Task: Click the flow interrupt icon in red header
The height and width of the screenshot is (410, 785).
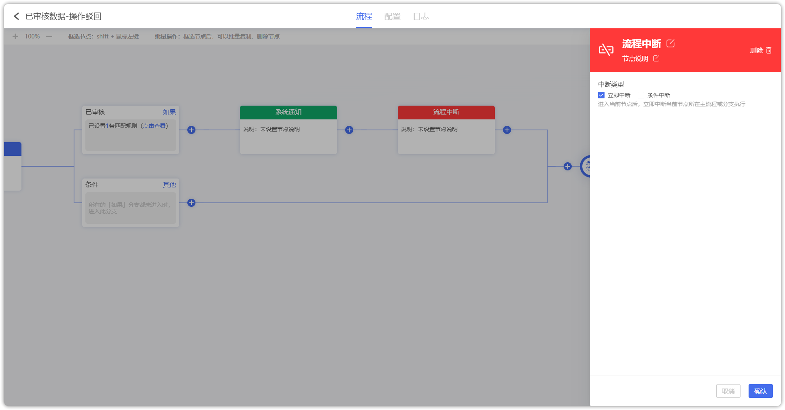Action: [606, 50]
